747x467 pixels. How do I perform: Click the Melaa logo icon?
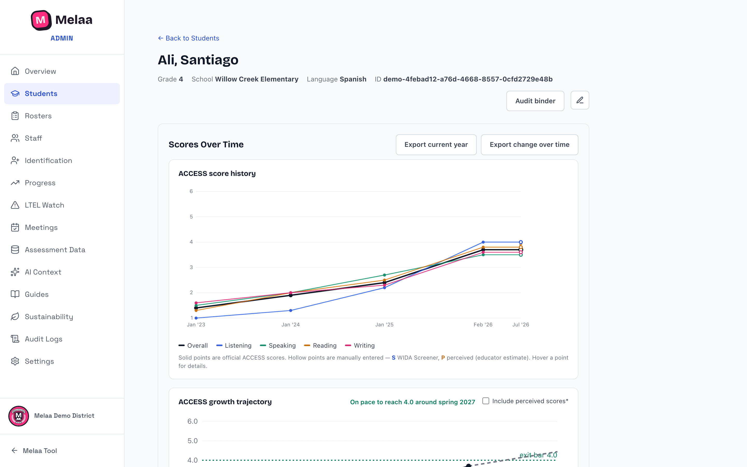click(x=41, y=20)
